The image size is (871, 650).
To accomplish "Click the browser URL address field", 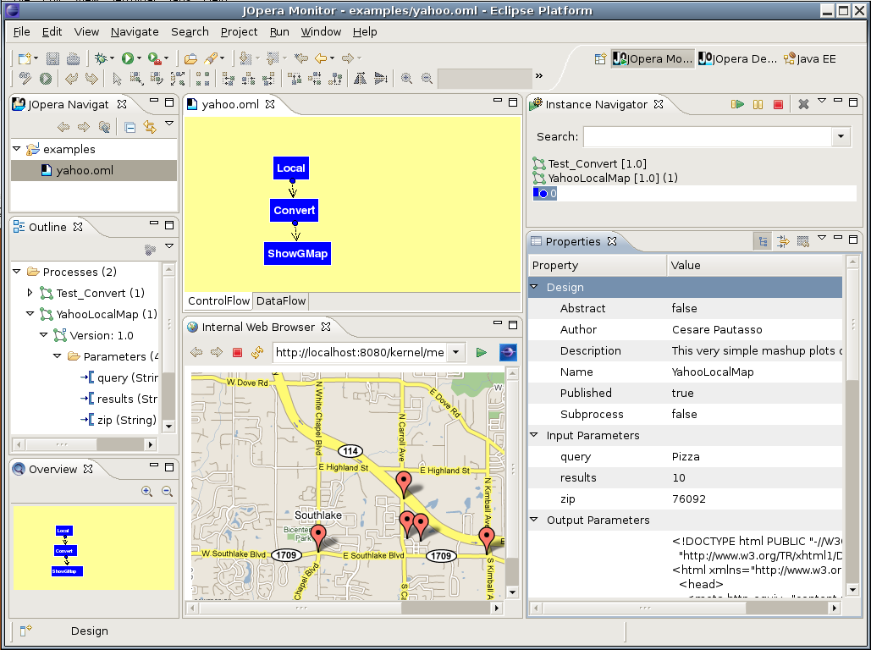I will tap(361, 352).
